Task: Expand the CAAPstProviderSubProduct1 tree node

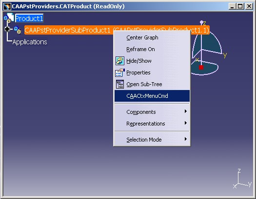Action: tap(7, 29)
